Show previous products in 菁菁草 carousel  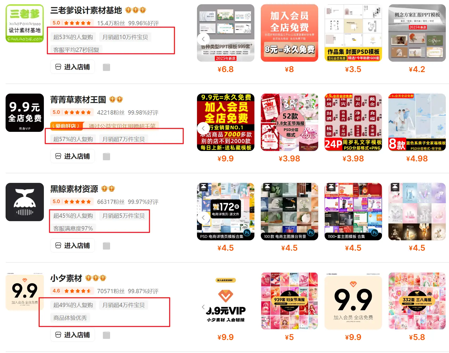(x=203, y=128)
